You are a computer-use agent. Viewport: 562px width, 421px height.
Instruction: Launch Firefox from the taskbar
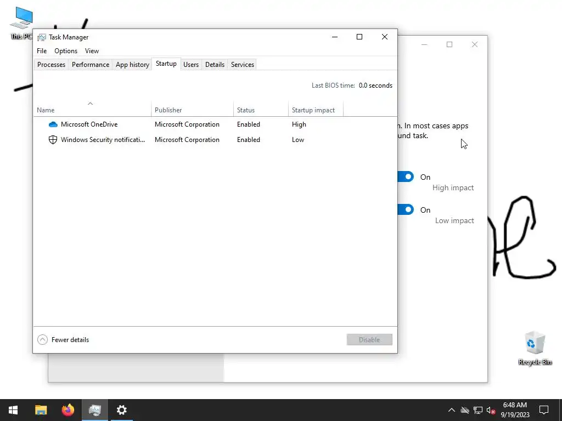click(68, 410)
